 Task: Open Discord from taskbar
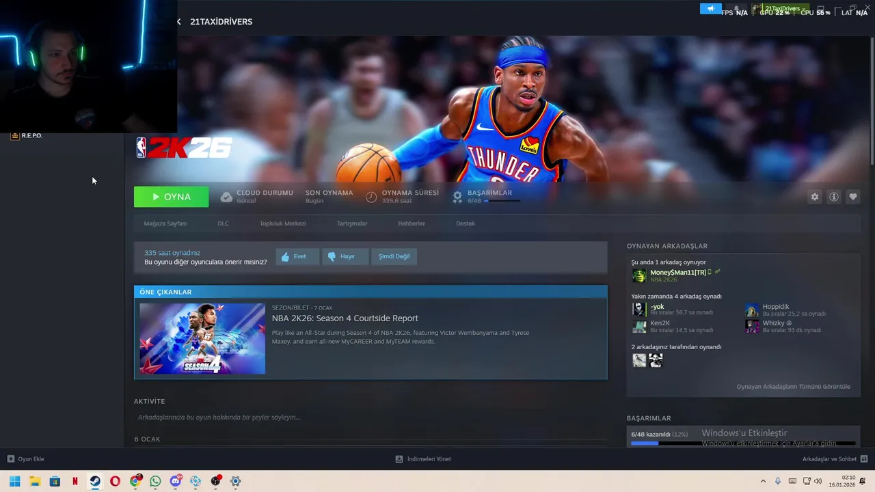(176, 481)
